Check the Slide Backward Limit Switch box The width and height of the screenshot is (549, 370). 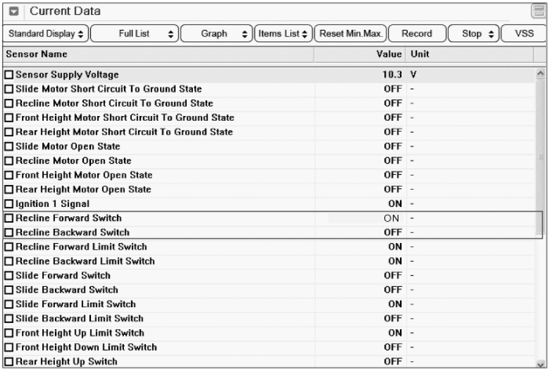click(x=9, y=319)
